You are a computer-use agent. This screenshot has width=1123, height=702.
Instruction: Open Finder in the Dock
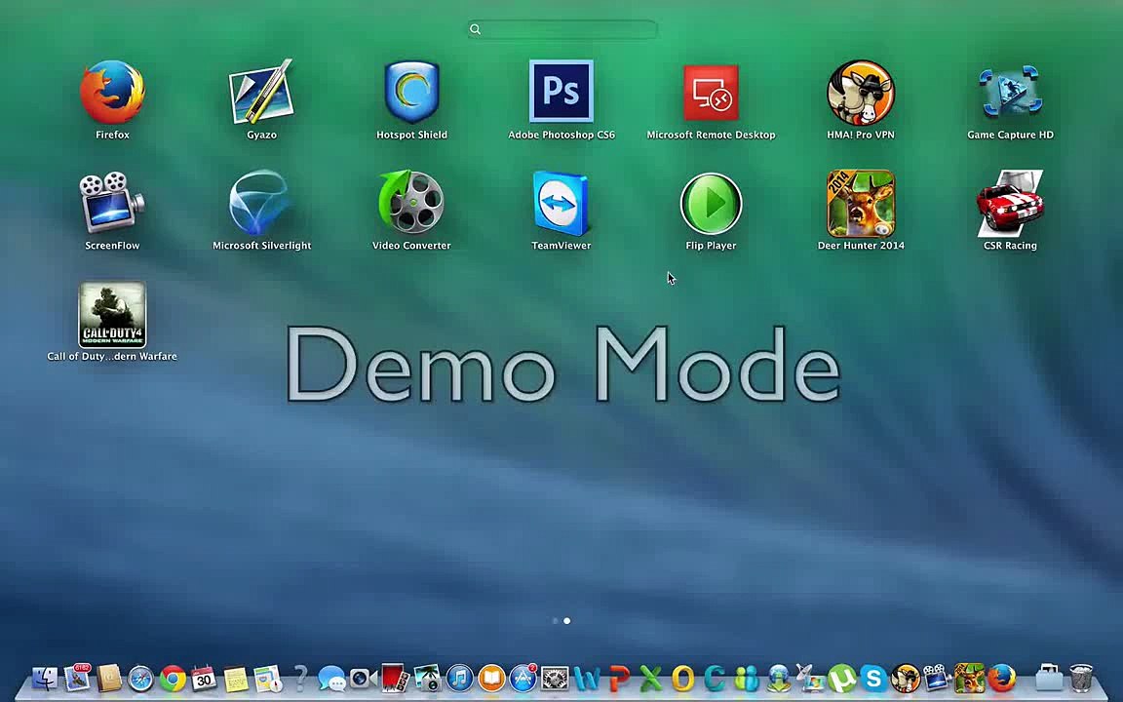[x=45, y=679]
